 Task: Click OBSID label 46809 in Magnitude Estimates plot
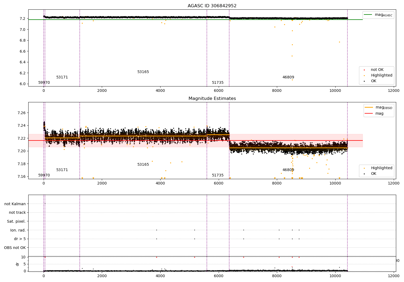(x=288, y=170)
